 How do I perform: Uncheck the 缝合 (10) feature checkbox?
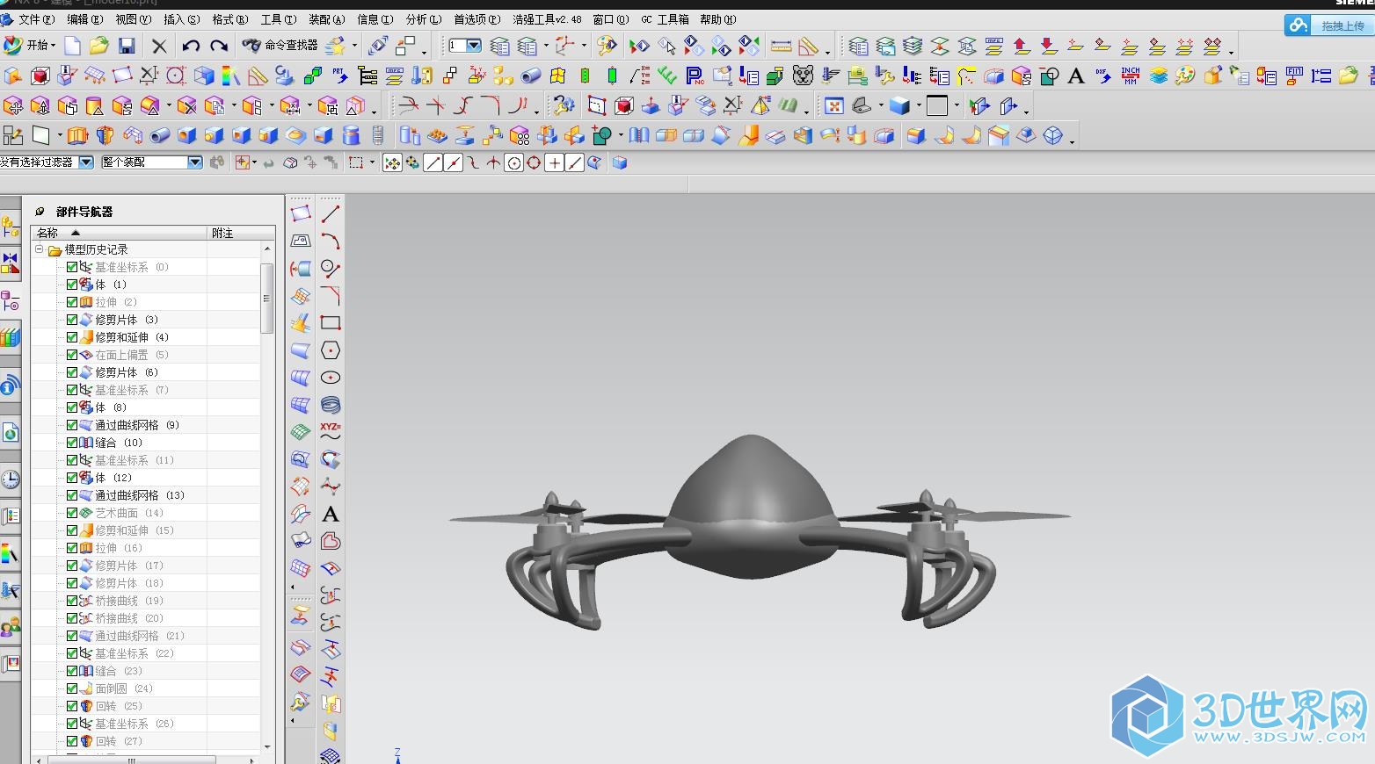pyautogui.click(x=72, y=443)
